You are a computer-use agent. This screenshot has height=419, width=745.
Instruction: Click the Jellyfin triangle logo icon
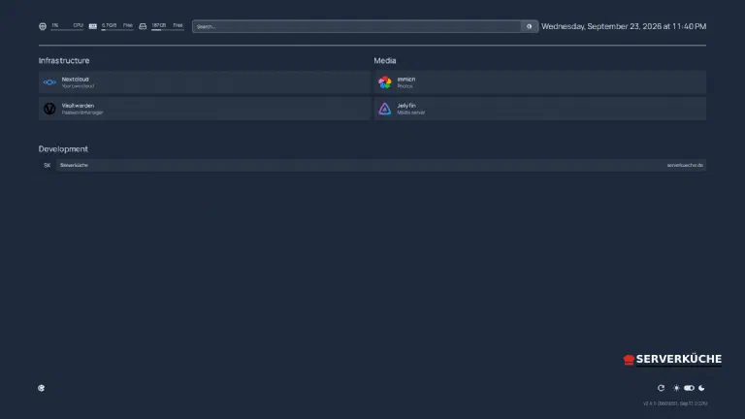coord(385,109)
